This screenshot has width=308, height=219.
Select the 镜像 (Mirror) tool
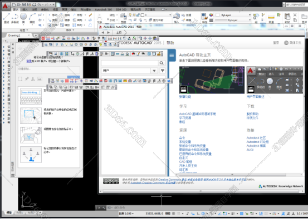pyautogui.click(x=65, y=20)
